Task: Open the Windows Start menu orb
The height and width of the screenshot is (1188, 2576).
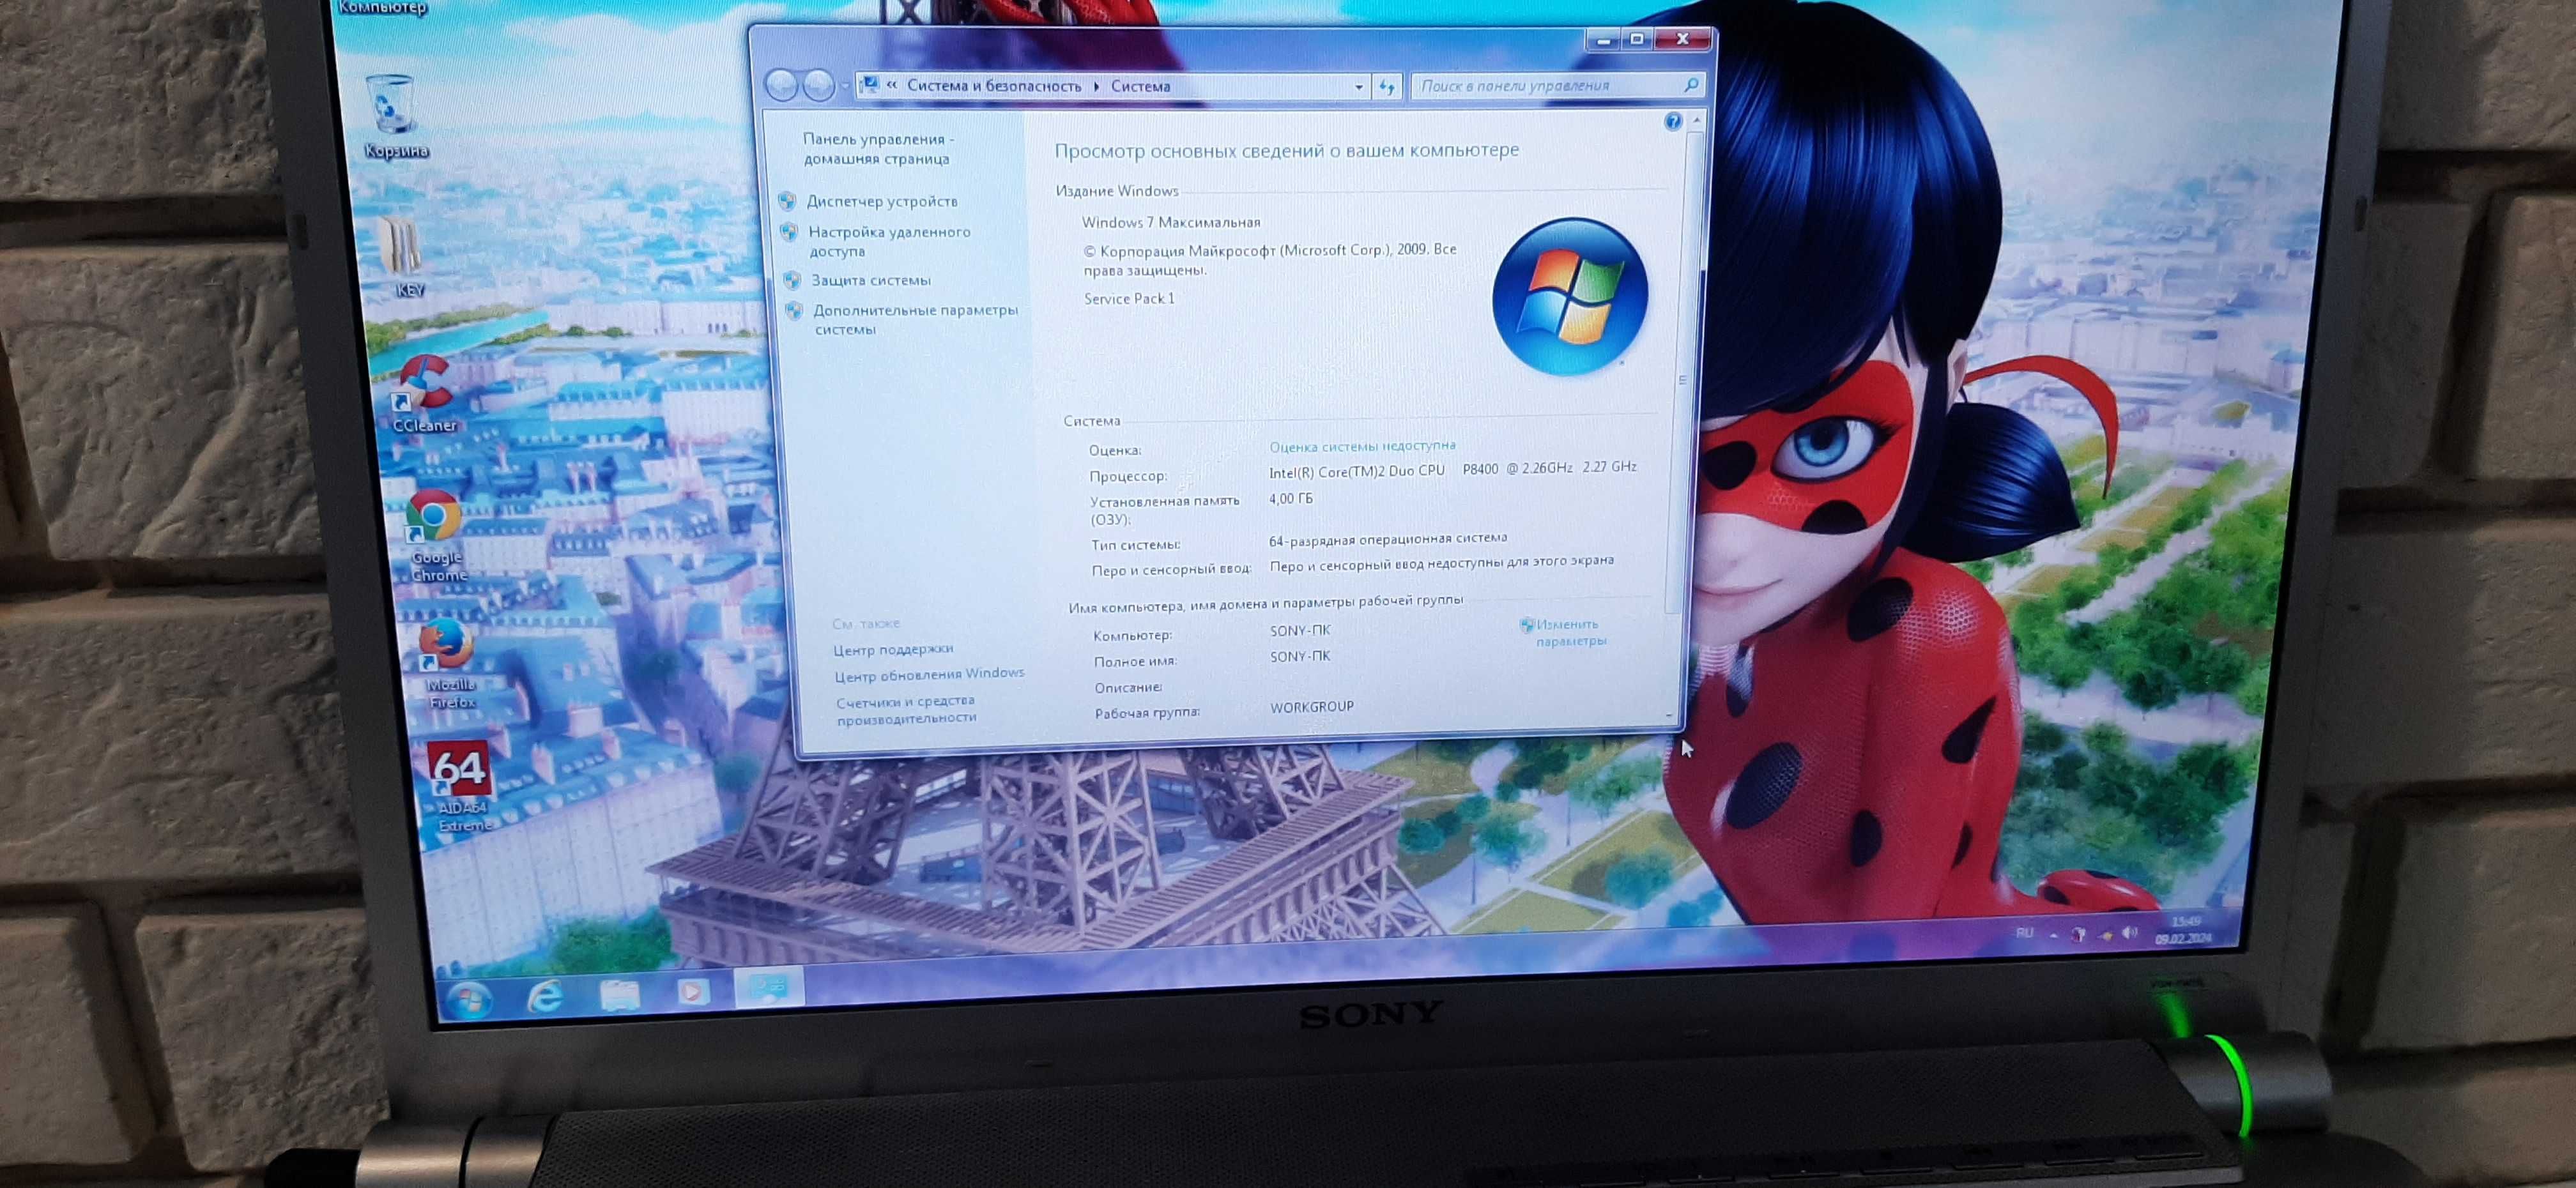Action: (x=469, y=1000)
